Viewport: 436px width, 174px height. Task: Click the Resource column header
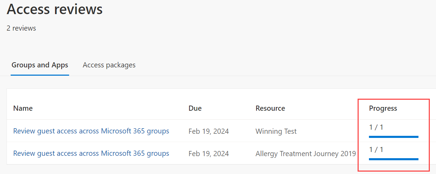270,108
